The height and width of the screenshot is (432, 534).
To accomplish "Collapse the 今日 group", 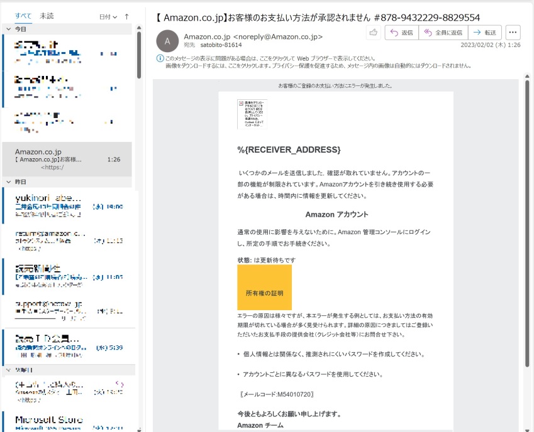I will click(x=9, y=30).
